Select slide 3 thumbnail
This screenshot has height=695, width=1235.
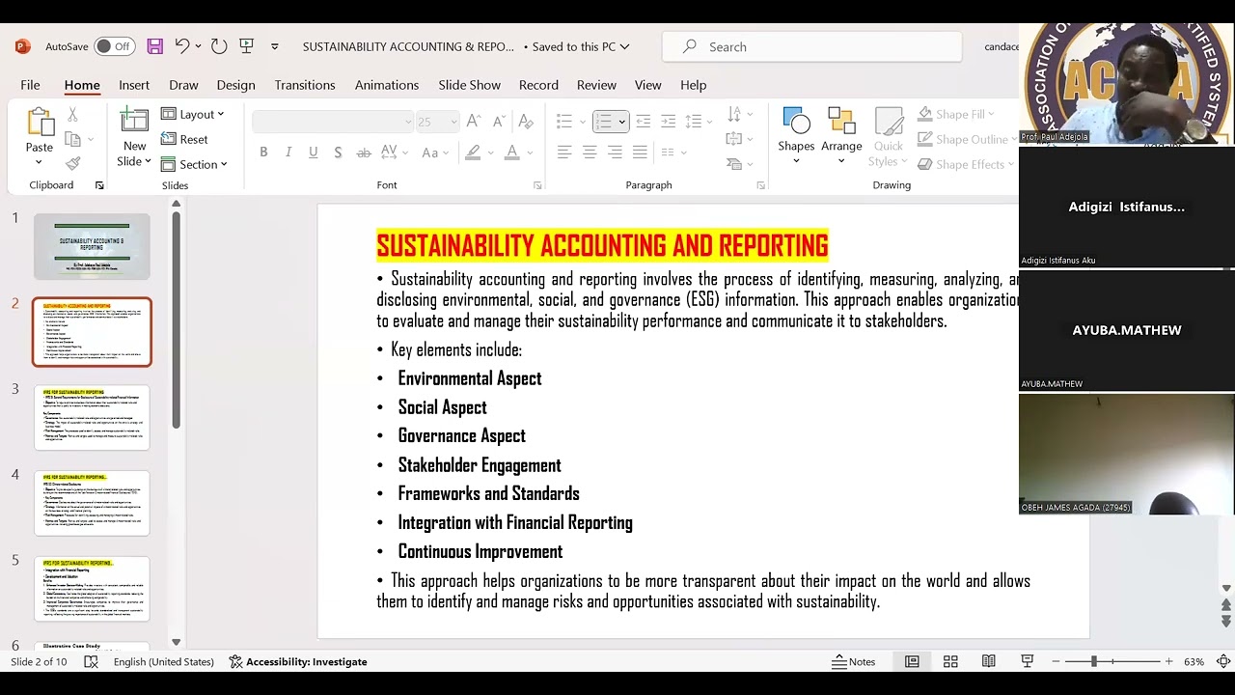click(92, 417)
